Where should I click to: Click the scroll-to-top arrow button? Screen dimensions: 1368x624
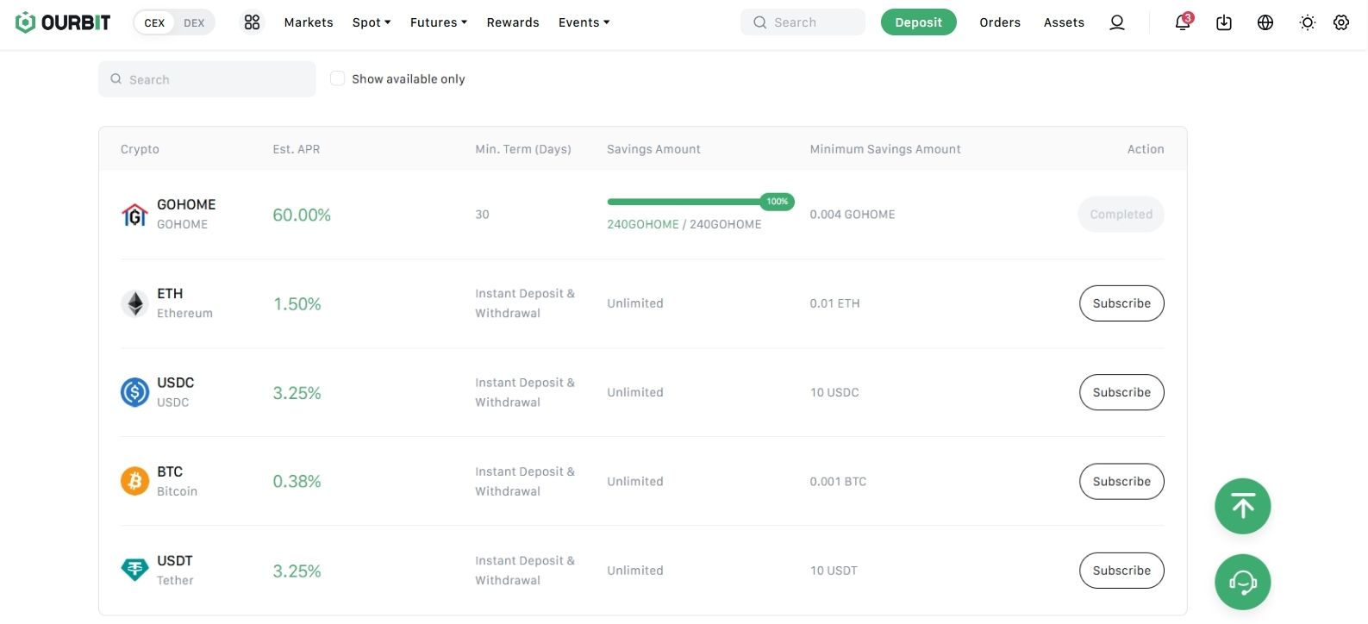click(x=1243, y=506)
